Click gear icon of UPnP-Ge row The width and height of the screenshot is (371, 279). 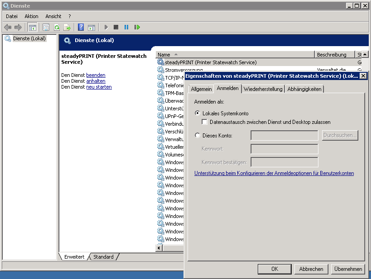(161, 116)
